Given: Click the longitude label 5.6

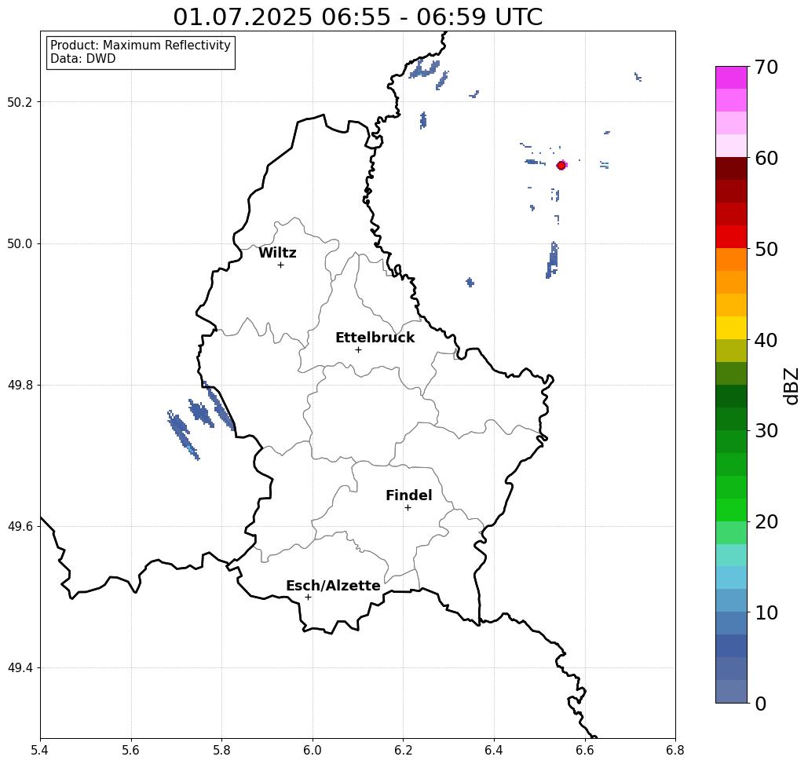Looking at the screenshot, I should coord(131,750).
